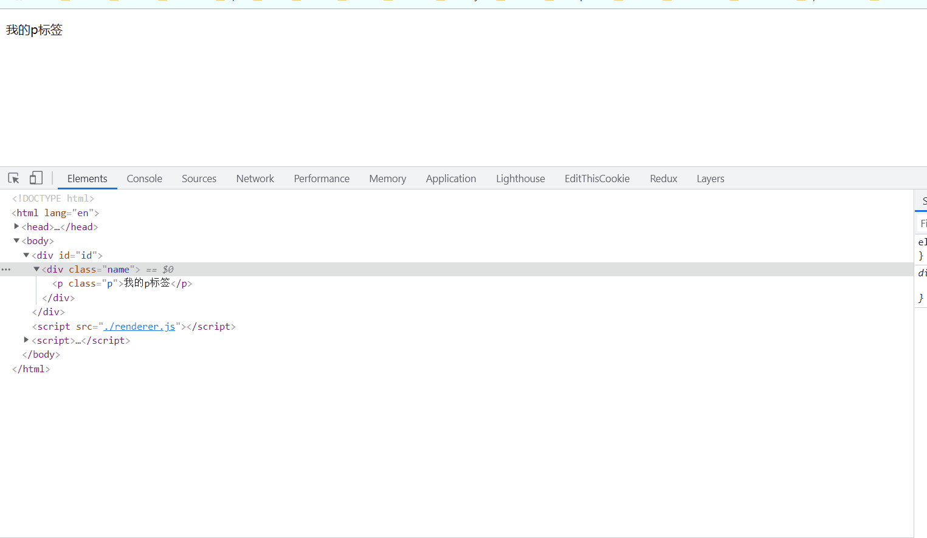Image resolution: width=927 pixels, height=538 pixels.
Task: Click the 我的p标签 paragraph on the page
Action: (x=34, y=30)
